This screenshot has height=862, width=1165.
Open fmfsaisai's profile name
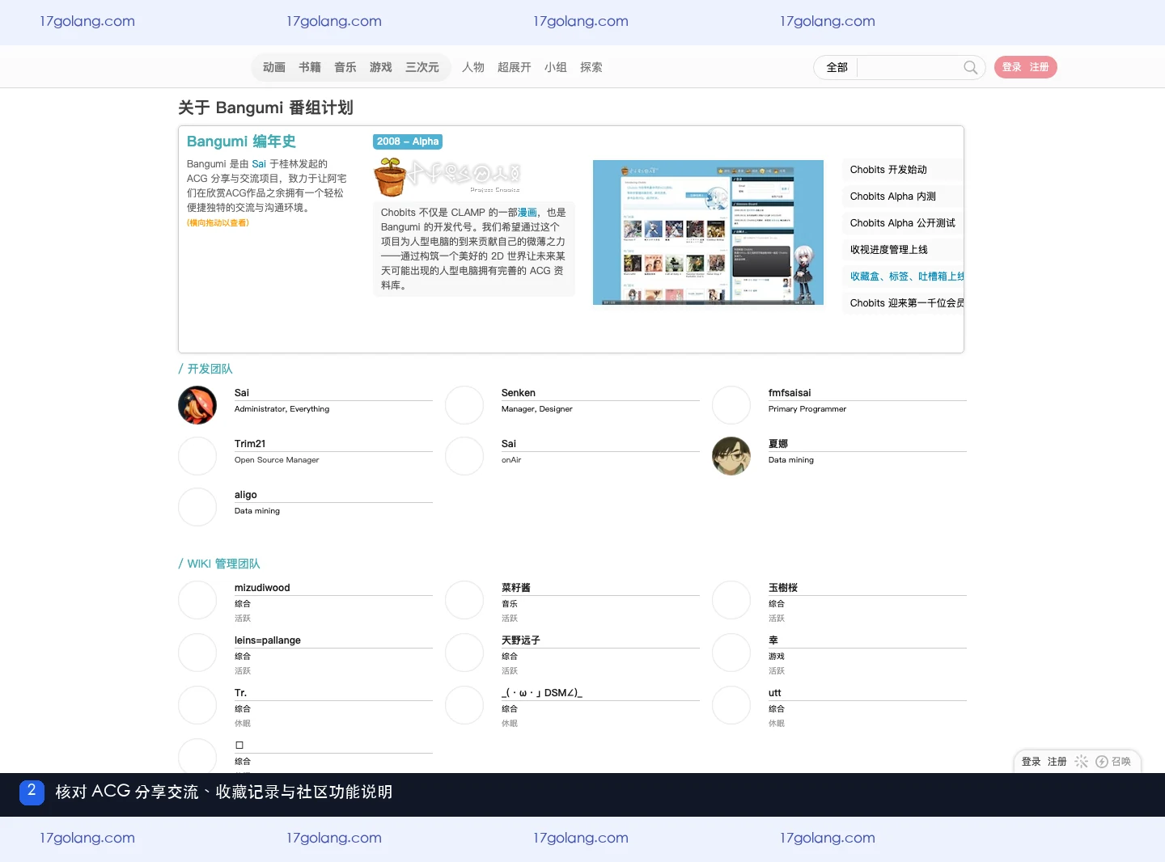[790, 393]
